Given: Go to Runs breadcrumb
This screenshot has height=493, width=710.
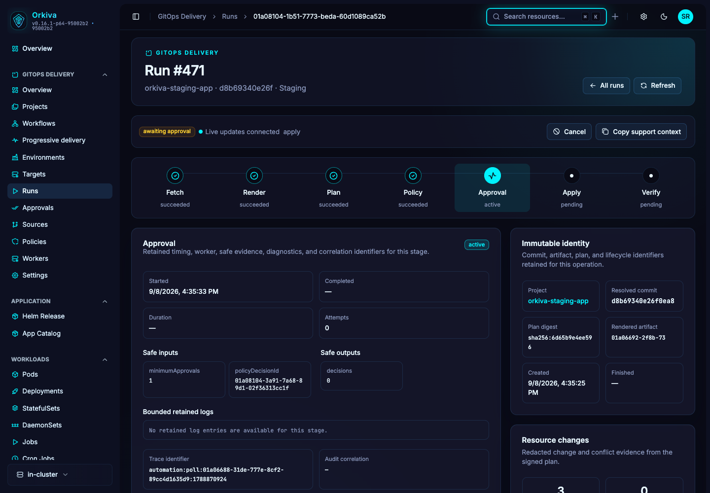Looking at the screenshot, I should (x=230, y=17).
